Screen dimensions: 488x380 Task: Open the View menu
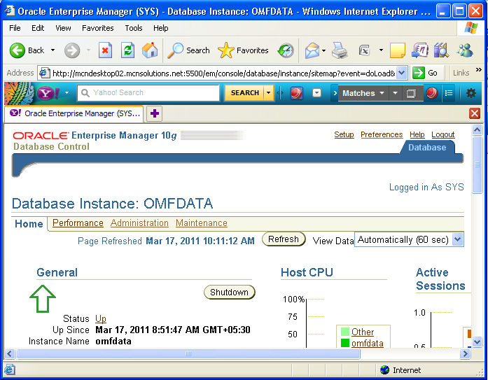point(63,28)
